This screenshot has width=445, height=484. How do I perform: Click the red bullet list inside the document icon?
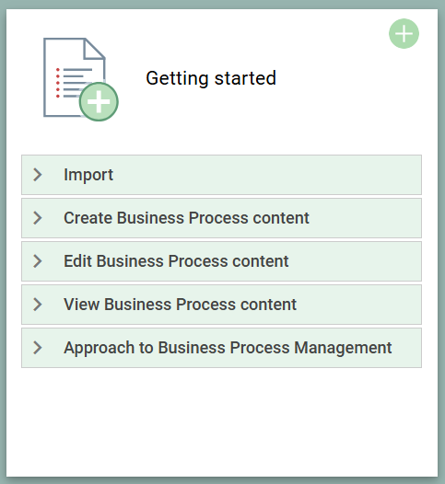pyautogui.click(x=58, y=83)
